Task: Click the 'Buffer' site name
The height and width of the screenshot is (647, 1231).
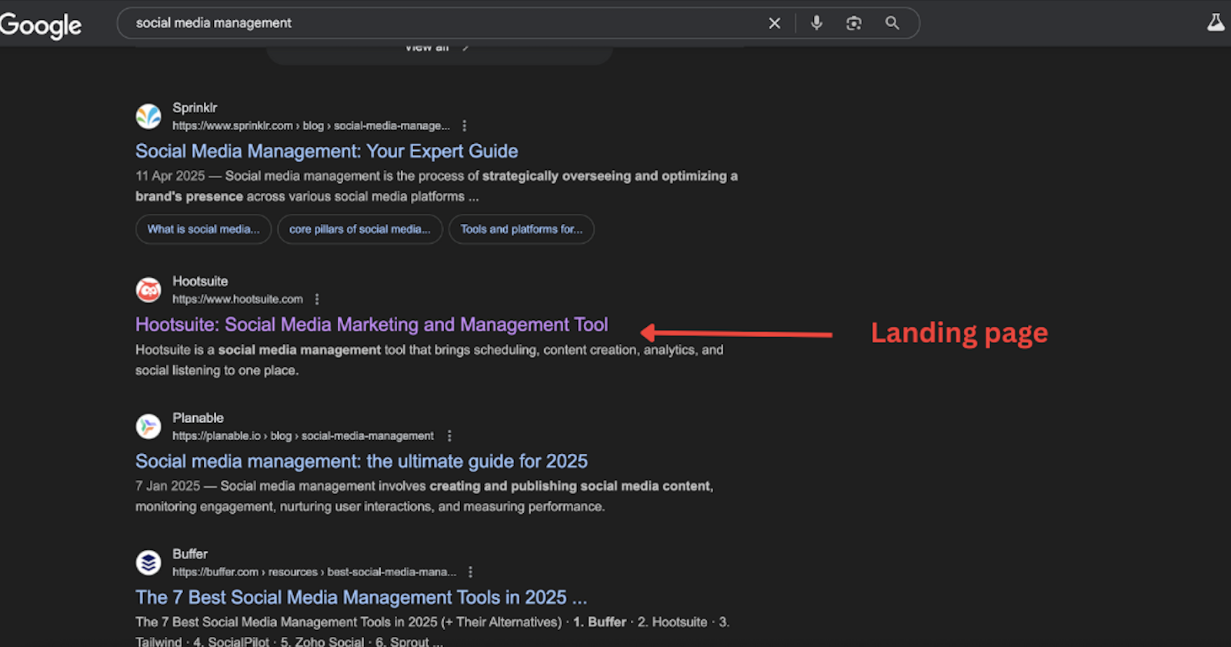Action: pyautogui.click(x=190, y=554)
